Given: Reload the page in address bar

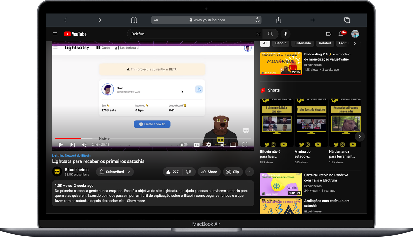Looking at the screenshot, I should (x=257, y=20).
